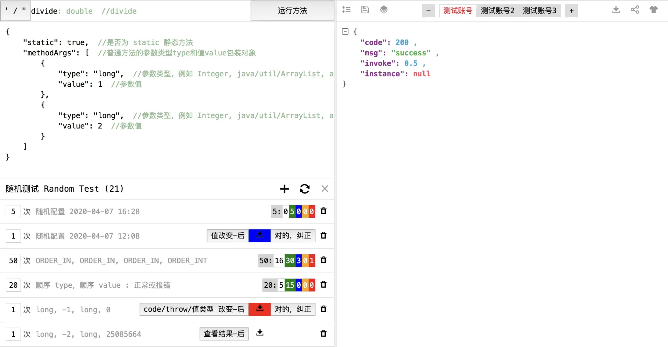Click the t-shirt icon at top right

tap(653, 10)
